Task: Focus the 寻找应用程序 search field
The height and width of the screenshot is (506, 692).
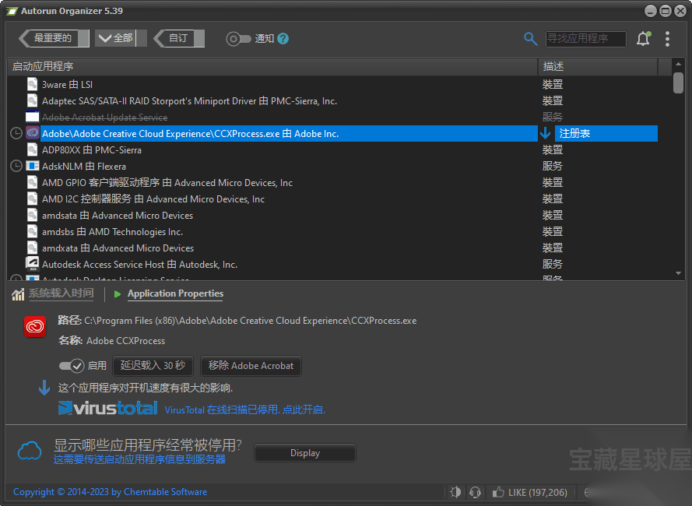Action: (585, 39)
